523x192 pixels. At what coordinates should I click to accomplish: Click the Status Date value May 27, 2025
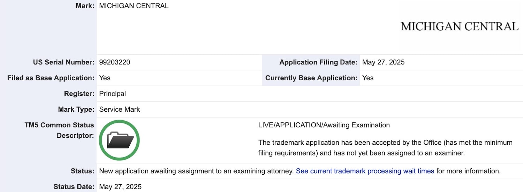point(120,187)
